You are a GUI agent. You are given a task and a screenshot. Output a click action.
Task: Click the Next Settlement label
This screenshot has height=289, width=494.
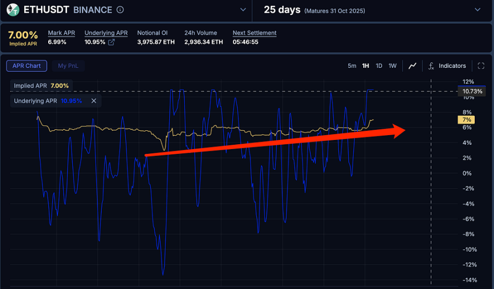(x=255, y=33)
